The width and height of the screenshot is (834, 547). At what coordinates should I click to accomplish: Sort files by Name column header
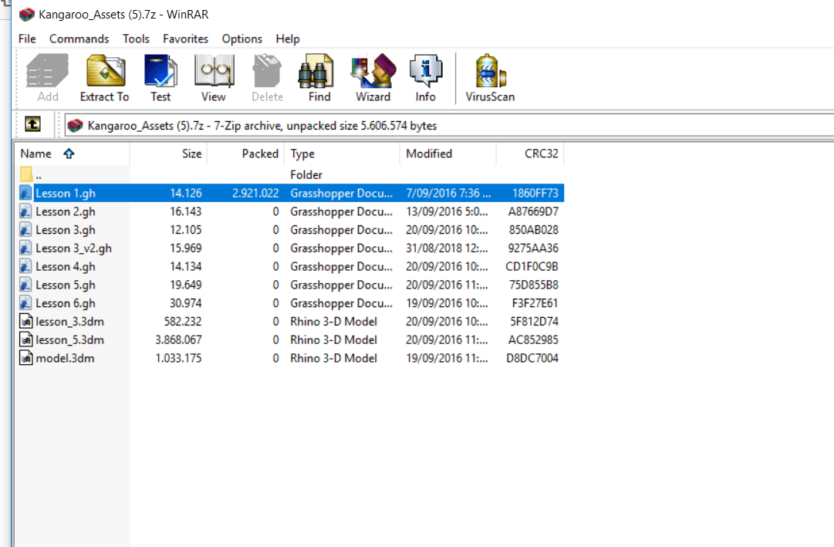click(x=73, y=154)
